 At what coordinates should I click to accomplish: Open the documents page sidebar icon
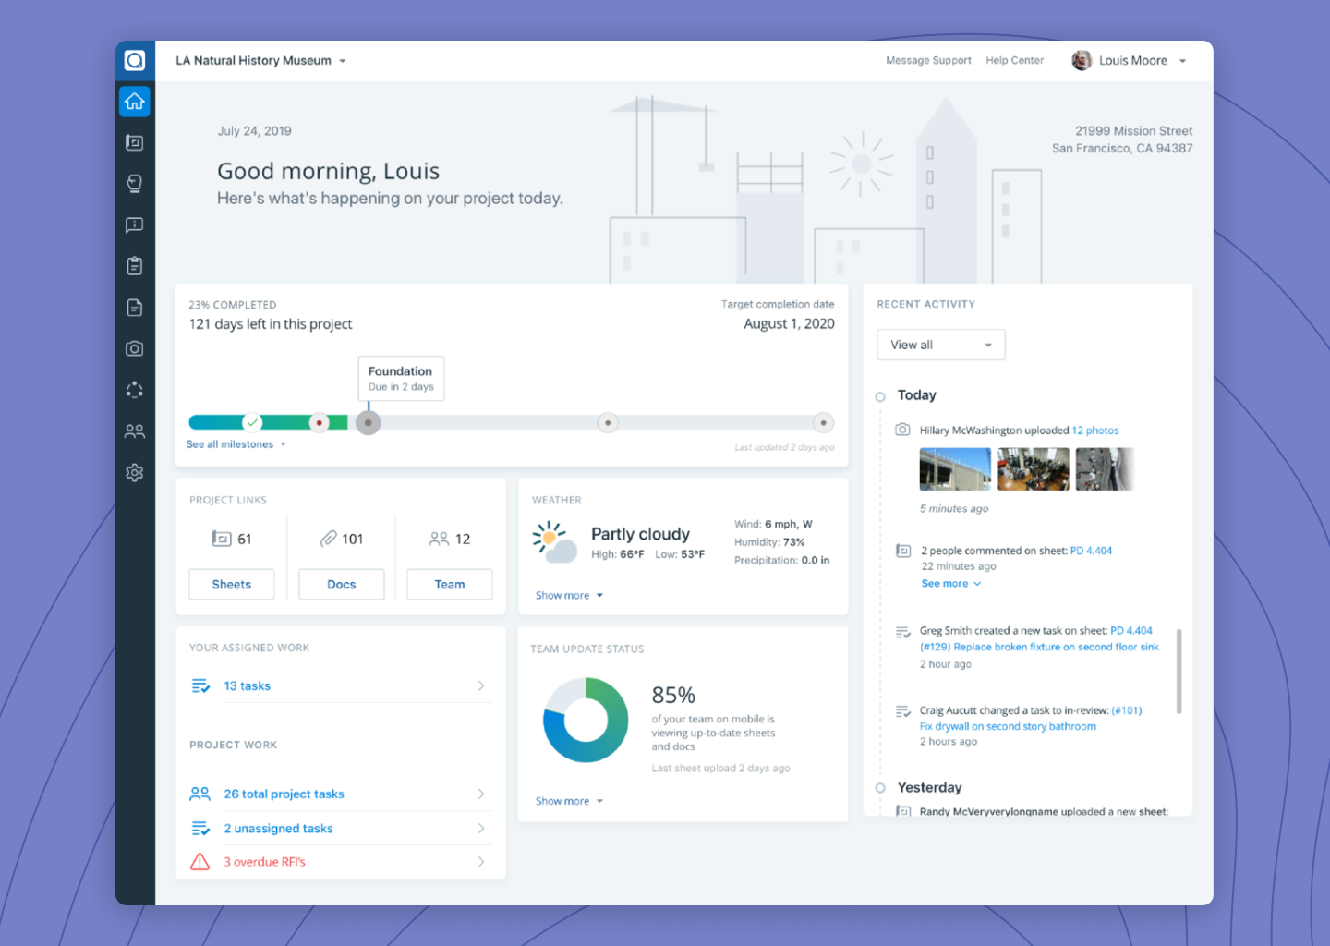click(135, 308)
